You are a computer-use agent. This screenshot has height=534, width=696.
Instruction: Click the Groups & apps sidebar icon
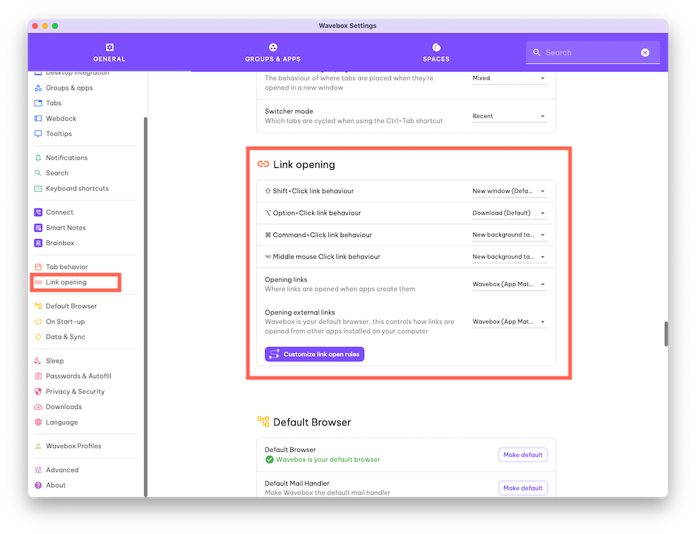(38, 88)
